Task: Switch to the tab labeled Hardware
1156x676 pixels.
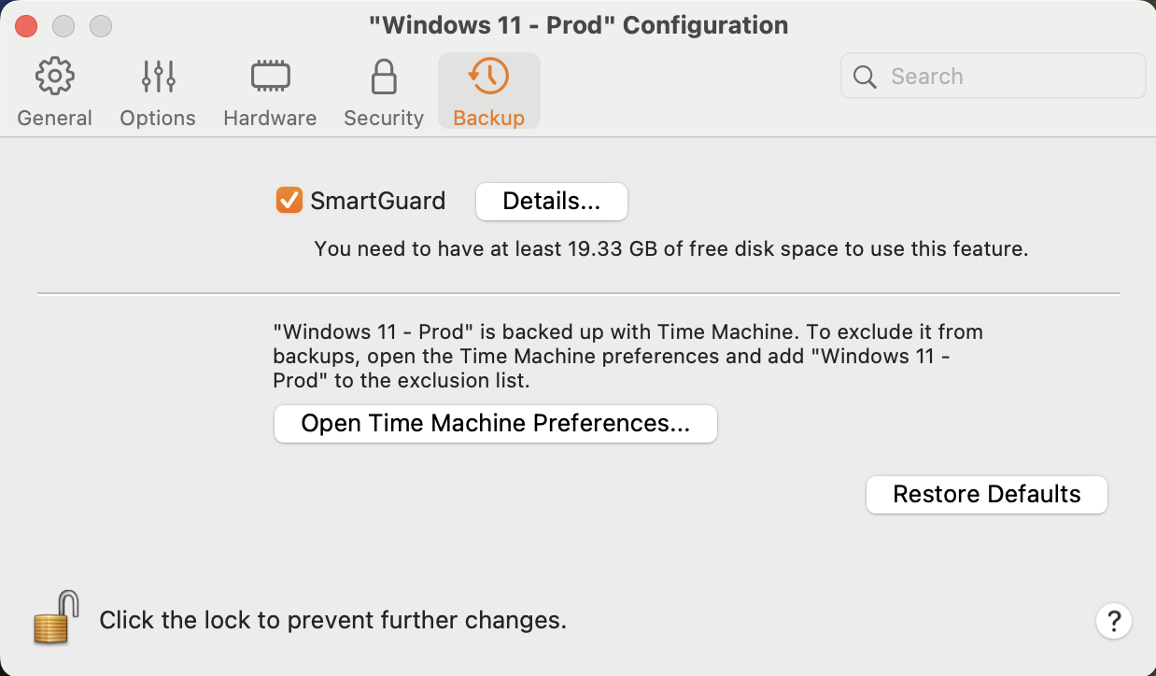Action: click(270, 119)
